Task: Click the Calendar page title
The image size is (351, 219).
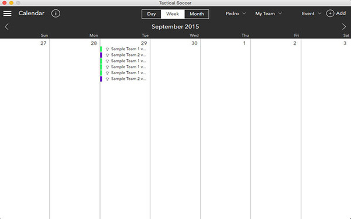Action: tap(32, 13)
